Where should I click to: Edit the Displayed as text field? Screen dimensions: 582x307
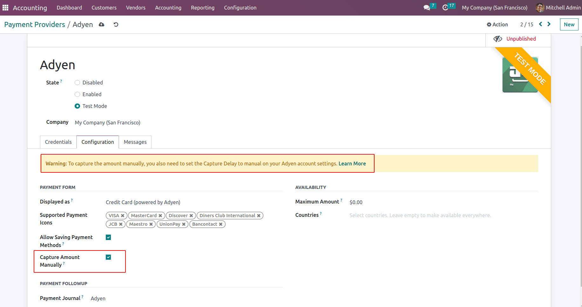pos(194,202)
